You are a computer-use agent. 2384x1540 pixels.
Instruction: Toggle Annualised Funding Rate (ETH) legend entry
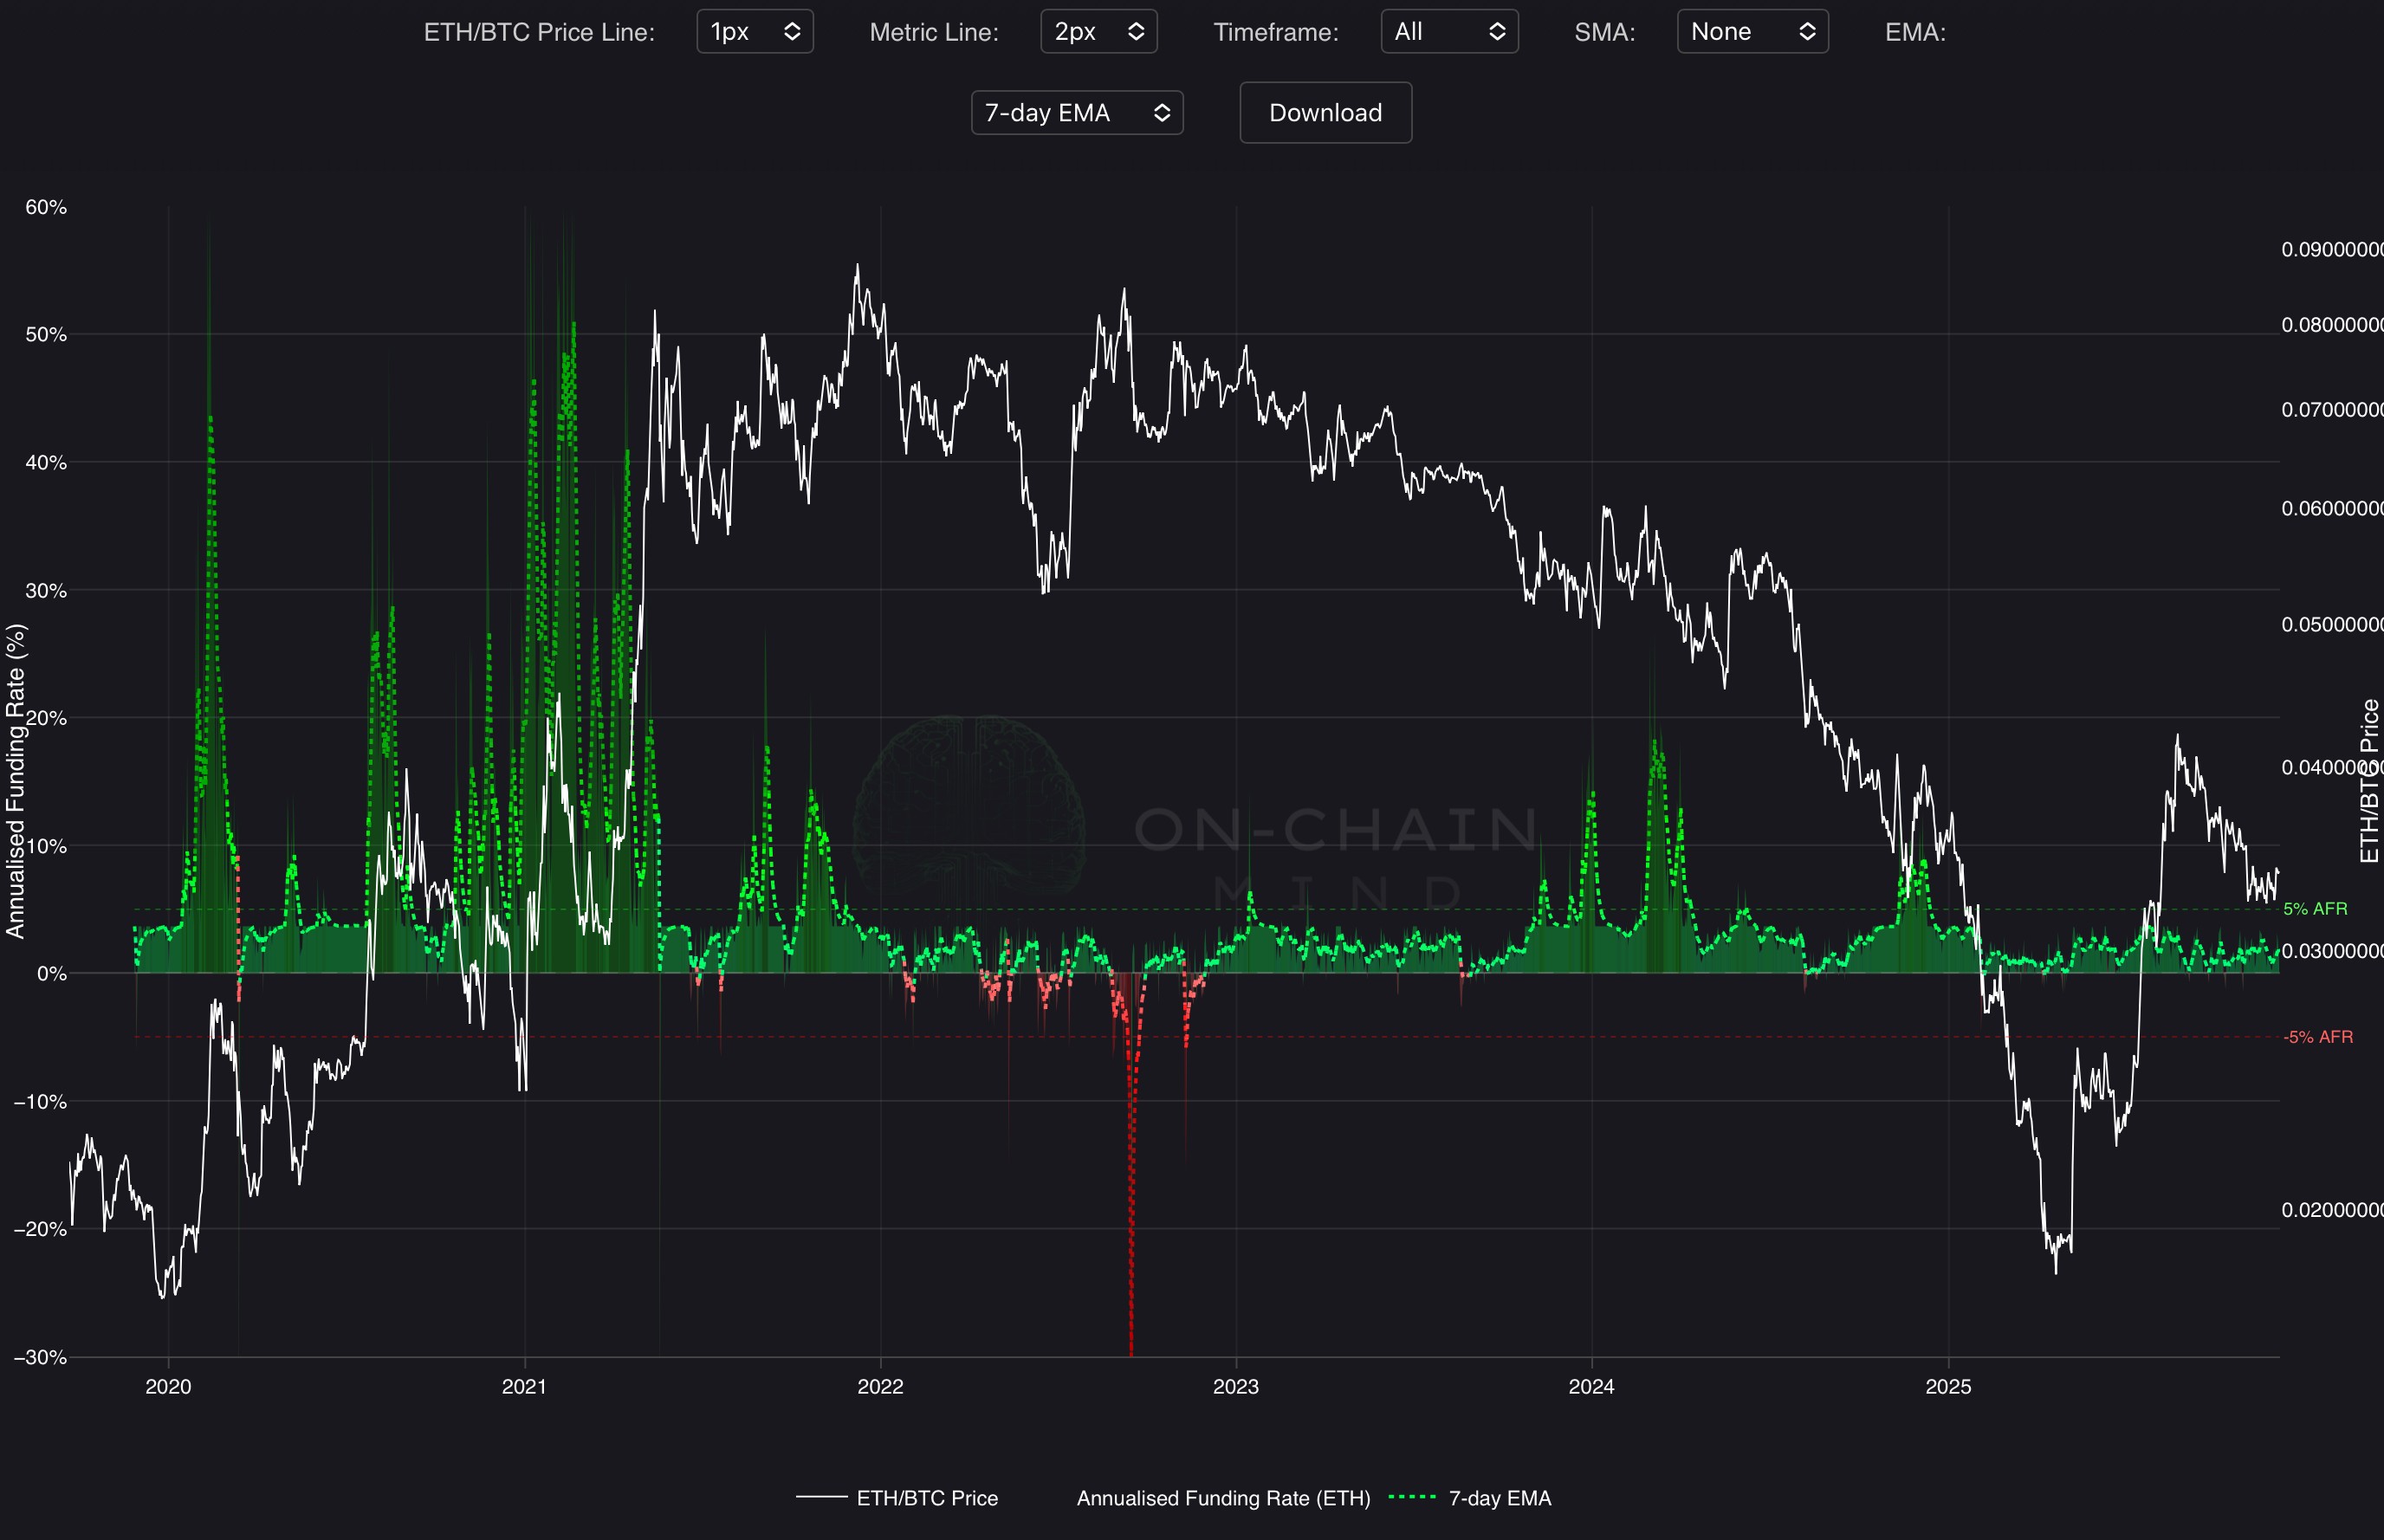(x=1222, y=1498)
